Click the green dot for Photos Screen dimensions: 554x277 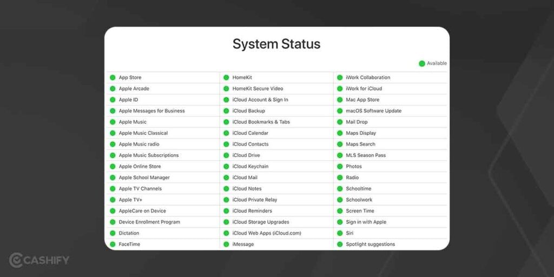pyautogui.click(x=340, y=167)
